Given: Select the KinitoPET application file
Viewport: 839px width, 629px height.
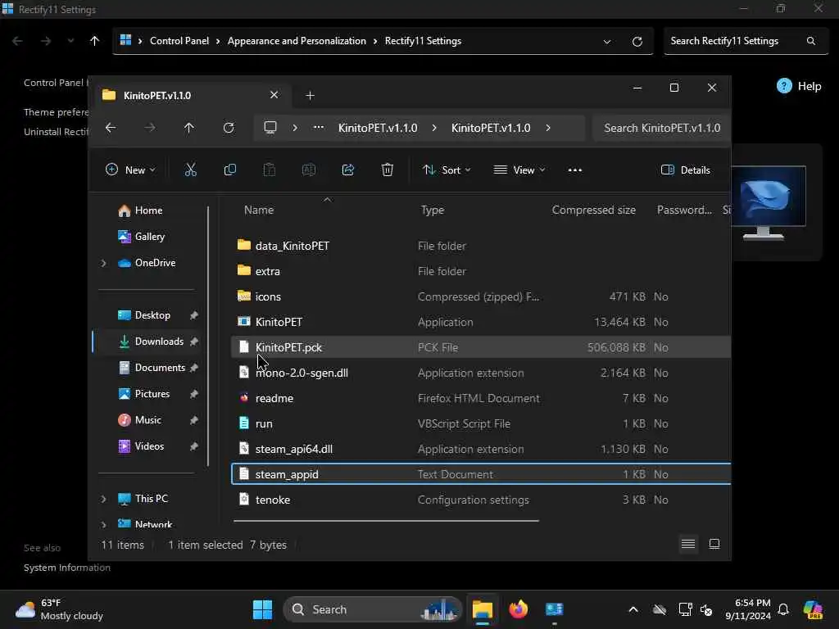Looking at the screenshot, I should click(480, 322).
